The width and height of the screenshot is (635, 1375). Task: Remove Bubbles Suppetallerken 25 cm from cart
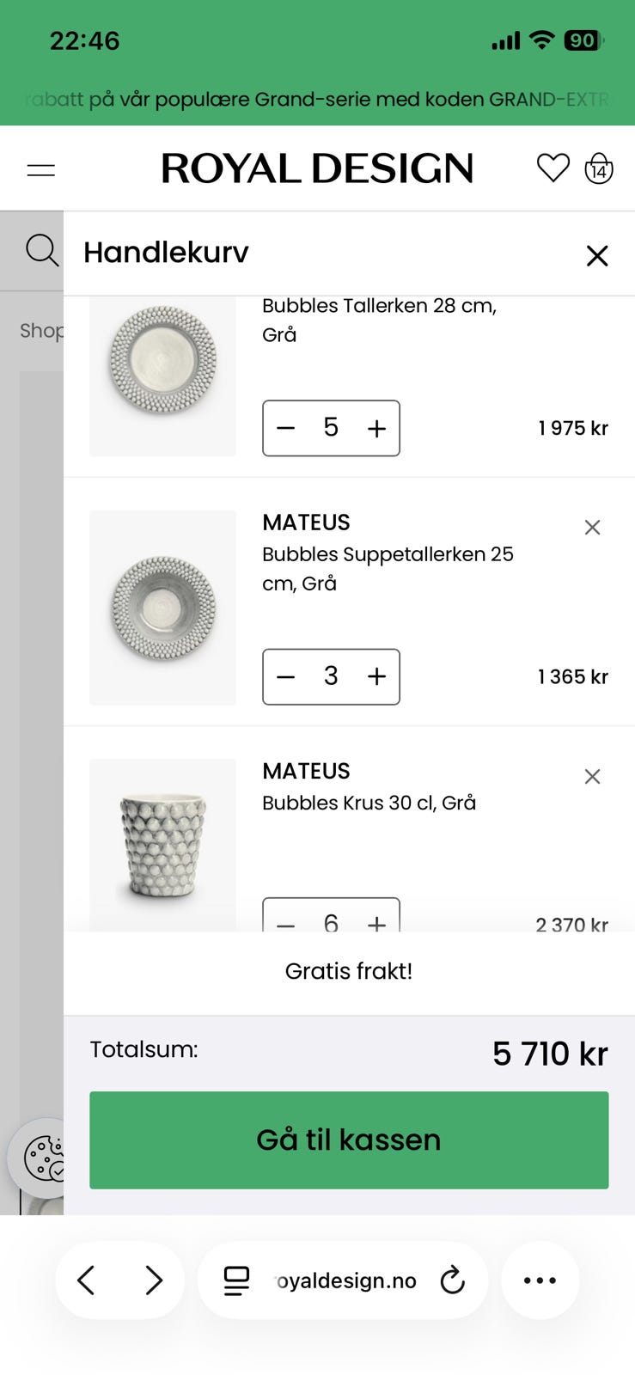pos(592,528)
